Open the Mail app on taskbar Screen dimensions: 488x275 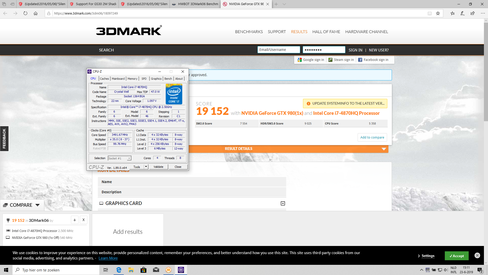(156, 270)
